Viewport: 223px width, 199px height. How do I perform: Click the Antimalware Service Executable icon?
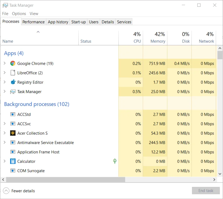[13, 143]
